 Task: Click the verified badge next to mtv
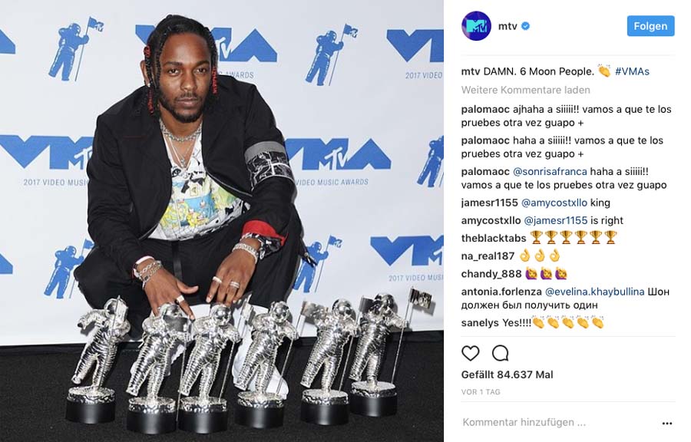click(525, 26)
